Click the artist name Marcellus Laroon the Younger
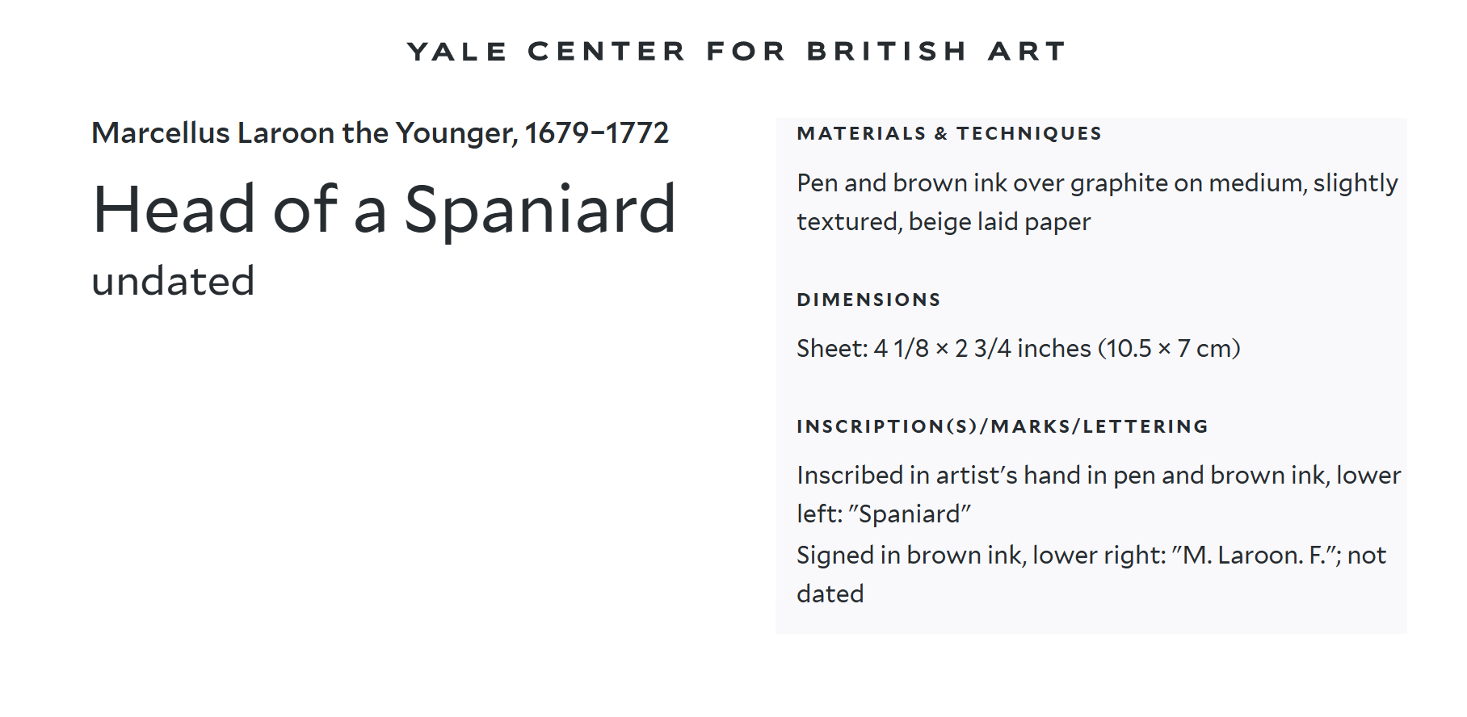 pyautogui.click(x=304, y=133)
